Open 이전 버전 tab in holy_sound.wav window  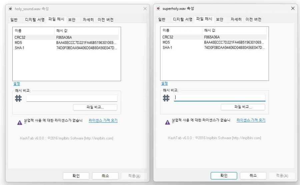(x=105, y=20)
